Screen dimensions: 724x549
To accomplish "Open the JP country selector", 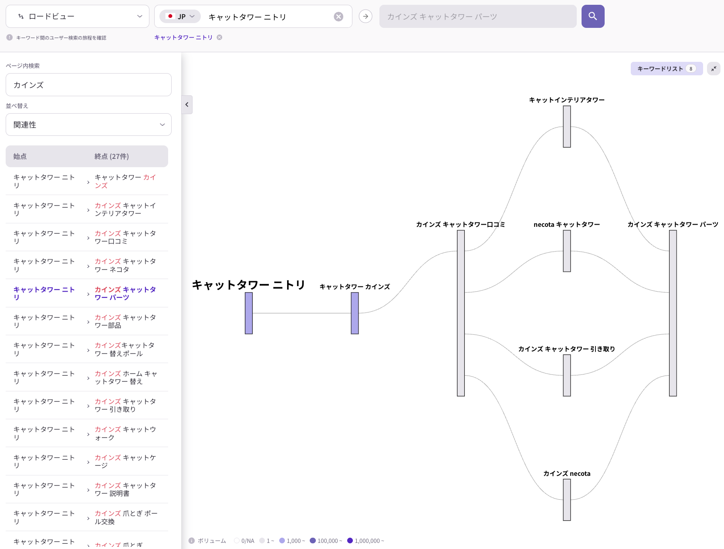I will [x=180, y=17].
